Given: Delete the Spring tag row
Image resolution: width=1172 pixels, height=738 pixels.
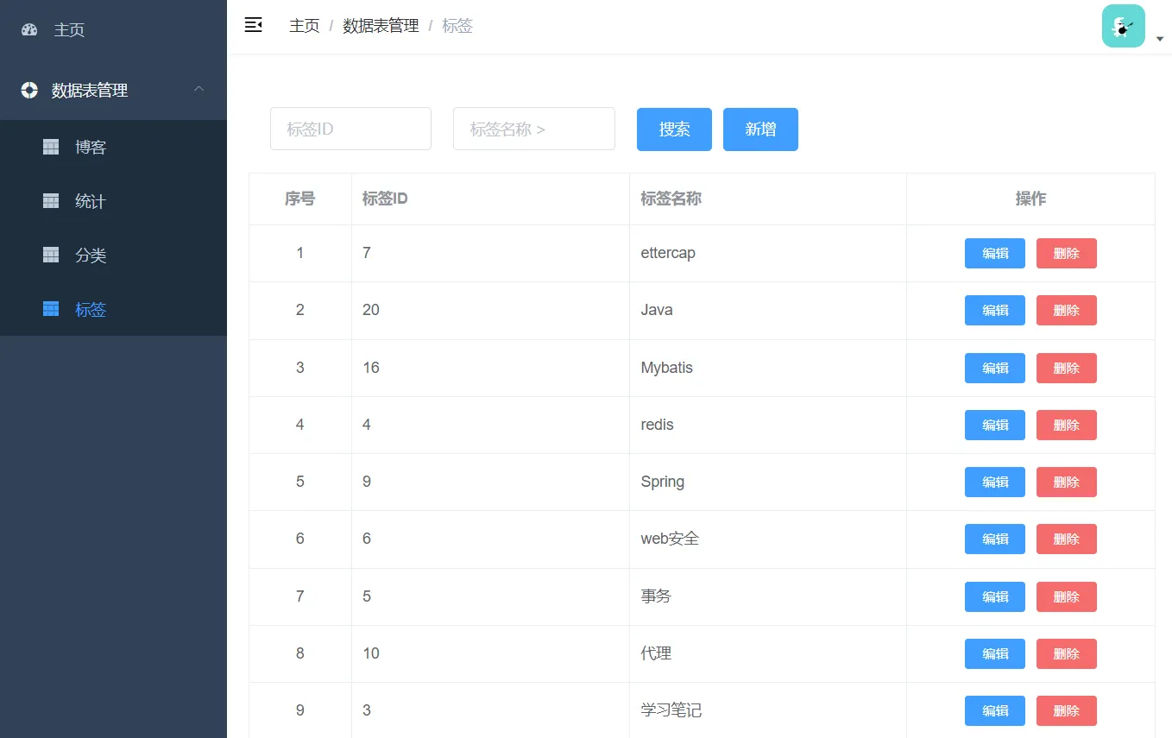Looking at the screenshot, I should [1067, 482].
